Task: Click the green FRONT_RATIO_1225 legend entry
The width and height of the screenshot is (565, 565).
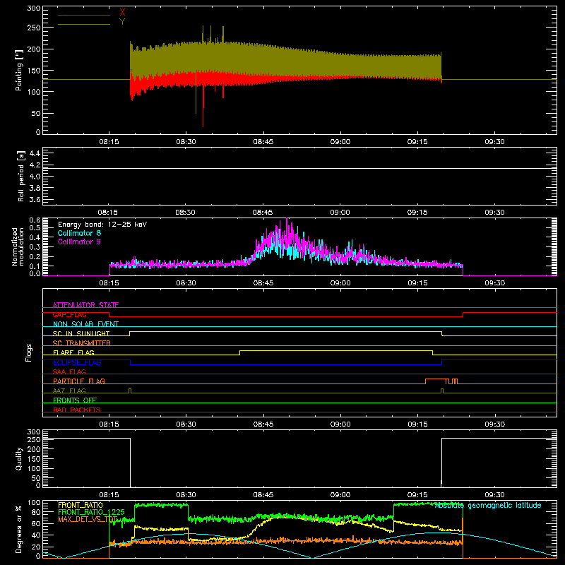Action: (x=91, y=512)
